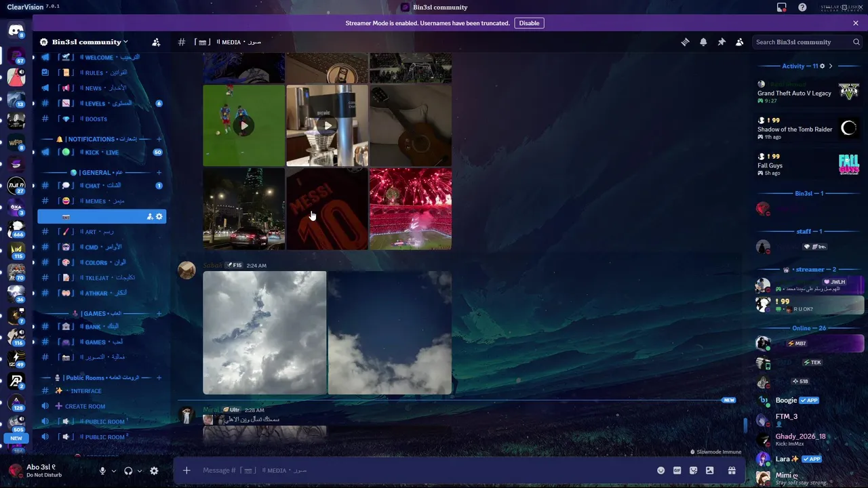Open Grand Theft Auto V Legacy activity
Viewport: 868px width, 488px height.
point(808,93)
